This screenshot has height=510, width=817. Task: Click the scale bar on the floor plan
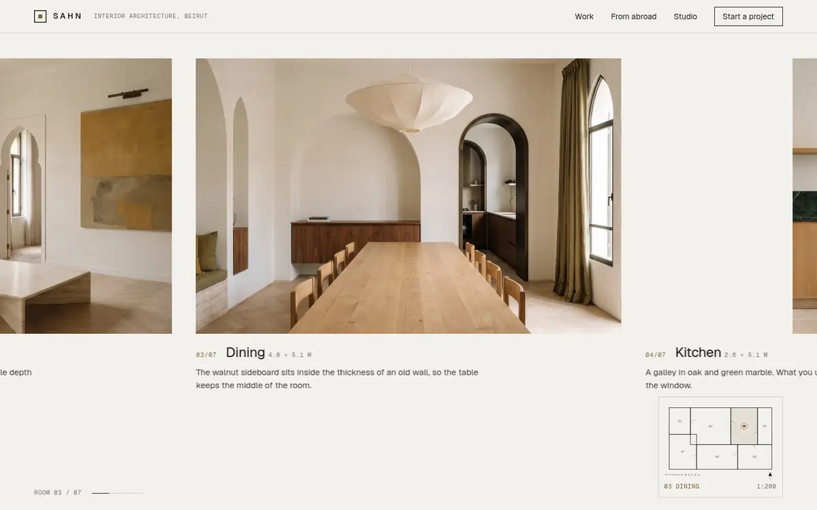pyautogui.click(x=683, y=475)
